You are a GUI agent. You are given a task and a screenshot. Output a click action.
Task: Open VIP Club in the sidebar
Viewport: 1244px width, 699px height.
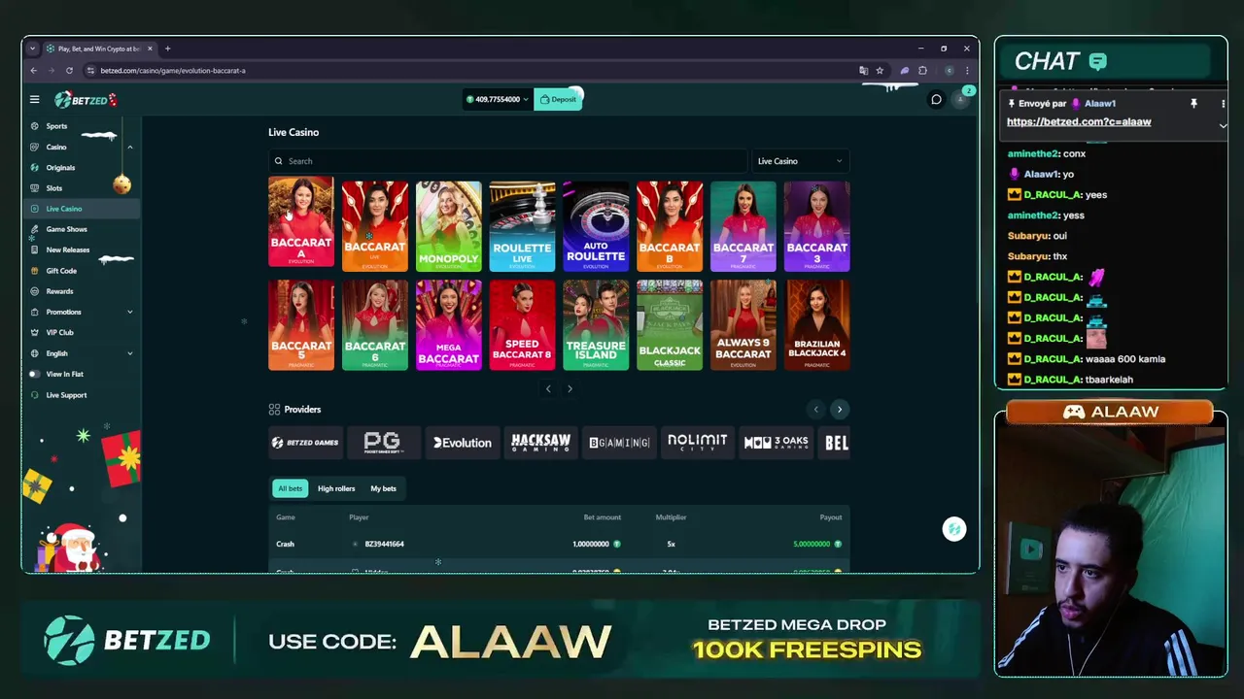click(x=59, y=332)
